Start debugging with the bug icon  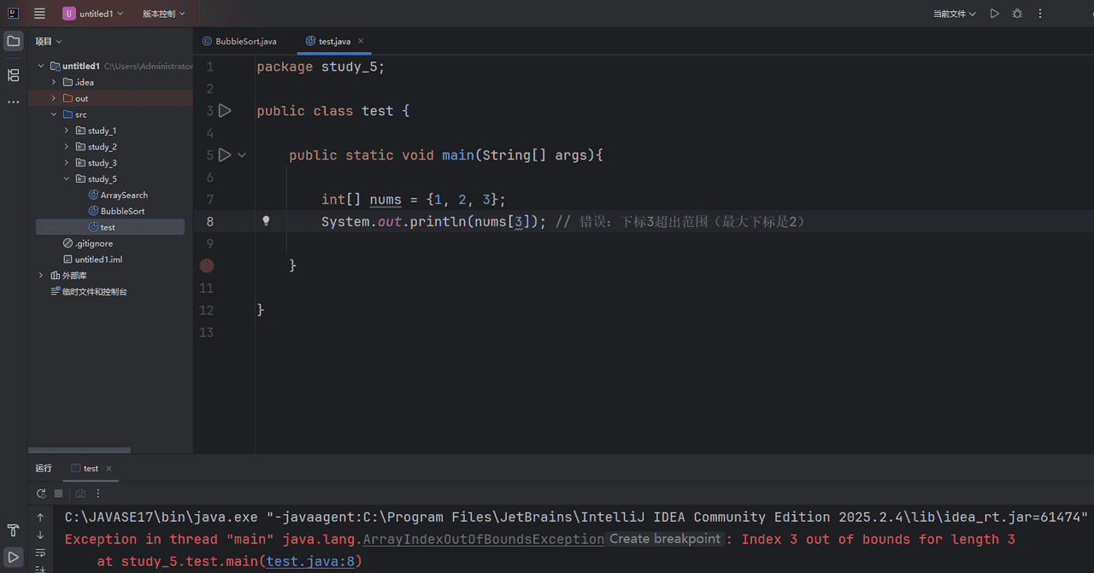click(x=1016, y=13)
